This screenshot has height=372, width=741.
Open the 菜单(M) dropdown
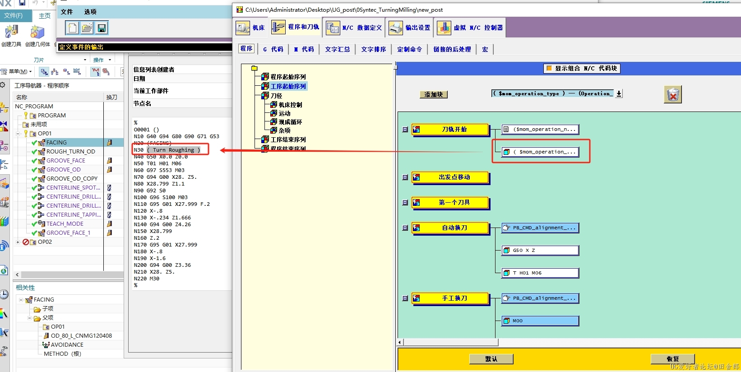(x=17, y=71)
